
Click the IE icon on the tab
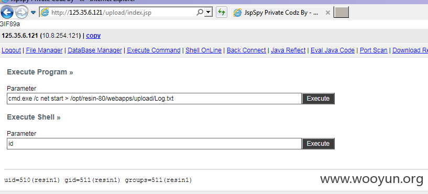238,13
